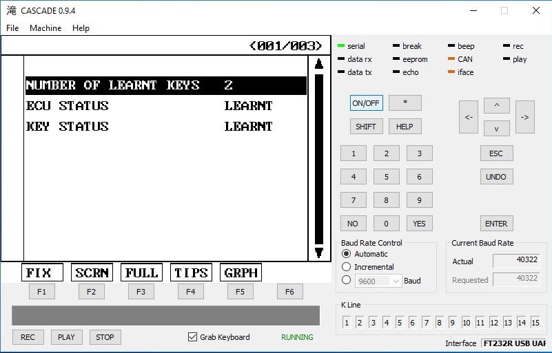The width and height of the screenshot is (552, 353).
Task: Open the 9600 baud dropdown
Action: click(378, 281)
